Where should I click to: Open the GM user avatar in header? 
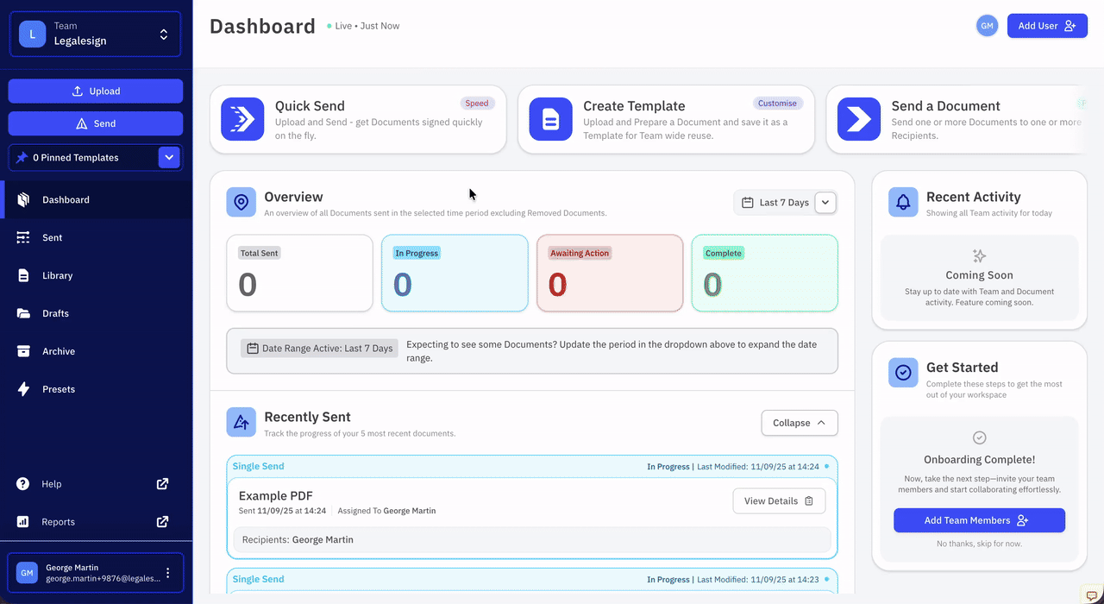pyautogui.click(x=987, y=26)
